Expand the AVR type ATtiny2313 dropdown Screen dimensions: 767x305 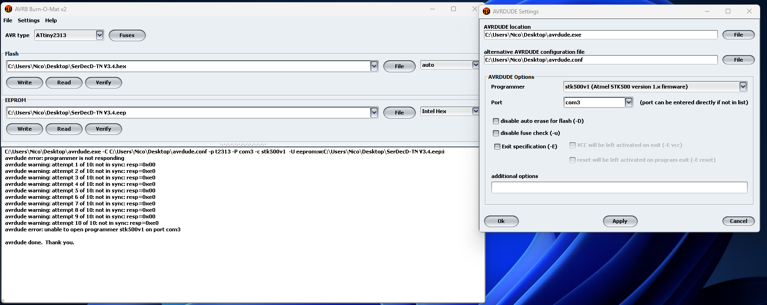point(99,35)
